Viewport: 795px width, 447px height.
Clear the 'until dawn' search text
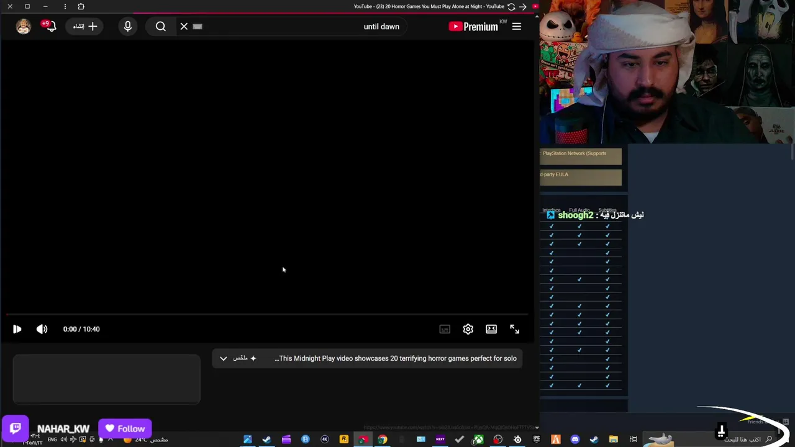[184, 26]
